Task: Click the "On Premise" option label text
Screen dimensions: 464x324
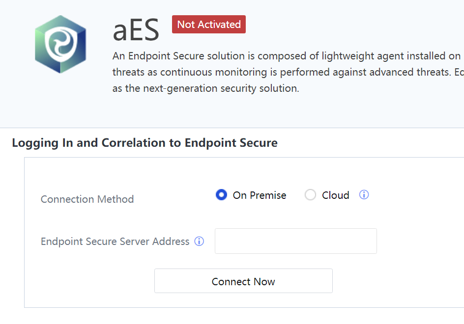Action: [x=260, y=195]
